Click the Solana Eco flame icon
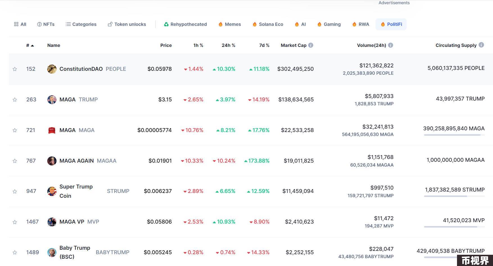This screenshot has width=493, height=266. tap(255, 24)
